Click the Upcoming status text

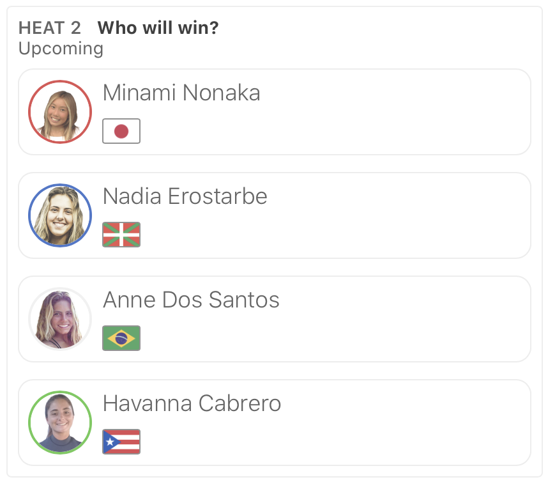(61, 49)
